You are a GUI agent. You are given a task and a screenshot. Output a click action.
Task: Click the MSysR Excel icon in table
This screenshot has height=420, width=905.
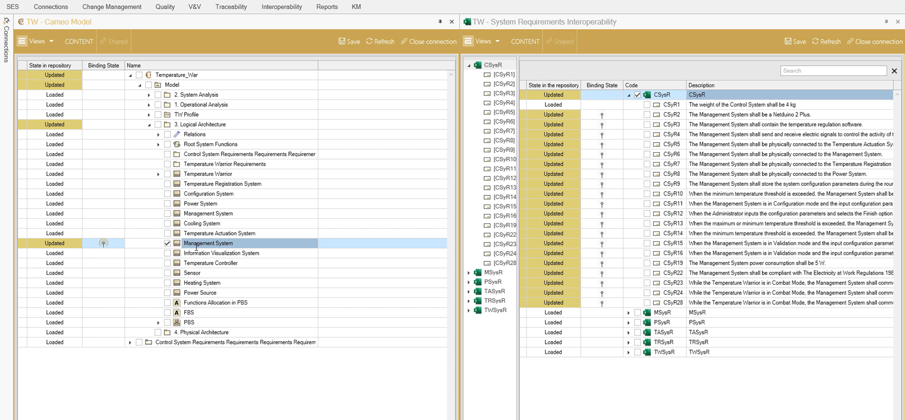coord(647,313)
